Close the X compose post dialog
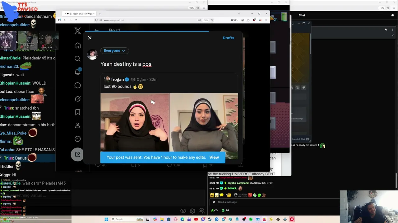The image size is (398, 223). pos(90,38)
